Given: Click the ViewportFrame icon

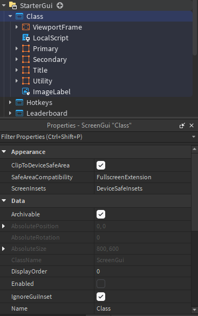Looking at the screenshot, I should pos(26,27).
